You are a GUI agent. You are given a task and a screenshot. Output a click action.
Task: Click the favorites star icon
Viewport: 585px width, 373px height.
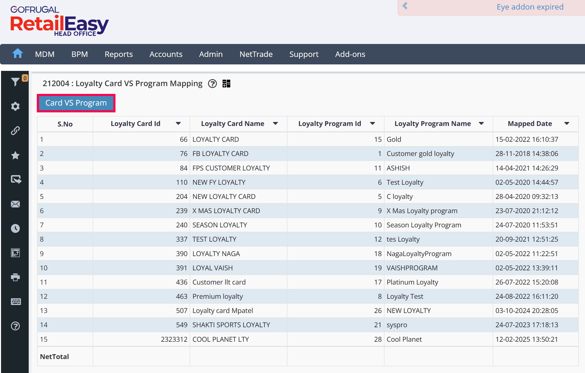15,155
